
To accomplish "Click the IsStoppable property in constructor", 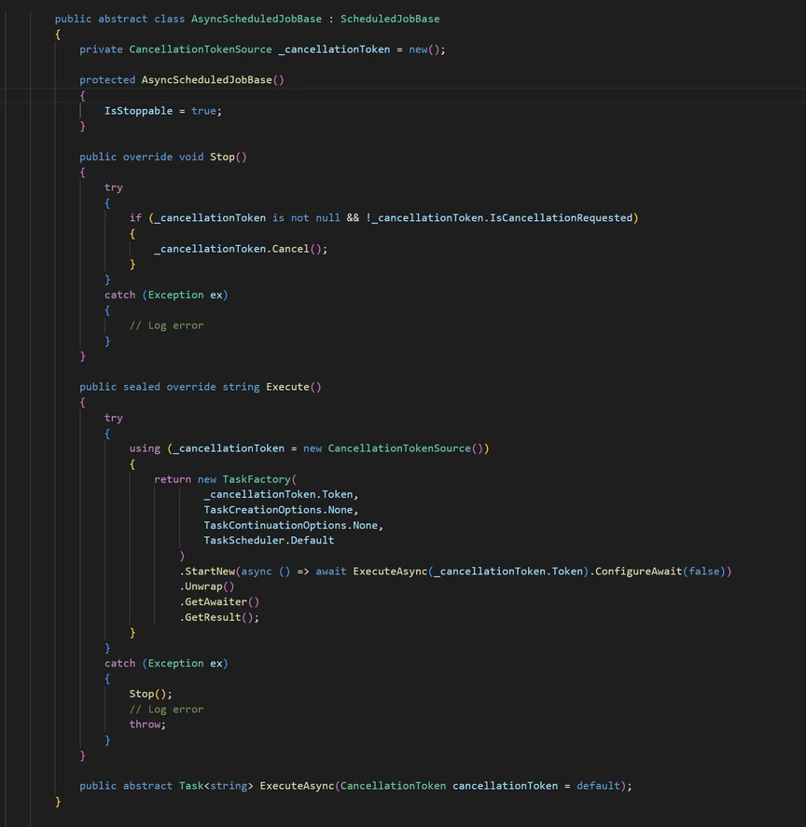I will pyautogui.click(x=138, y=110).
